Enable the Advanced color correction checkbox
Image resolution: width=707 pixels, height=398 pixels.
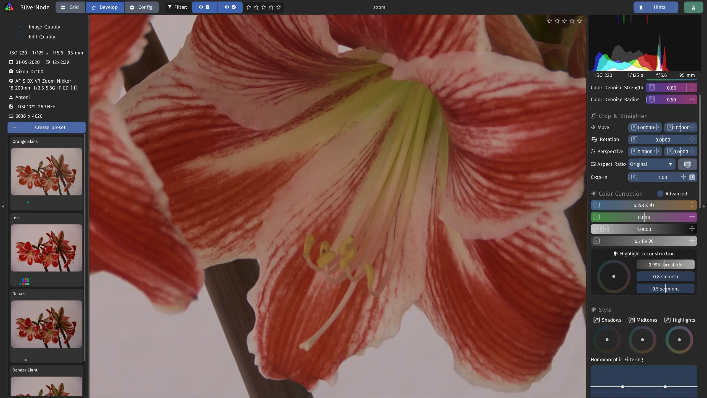coord(660,194)
